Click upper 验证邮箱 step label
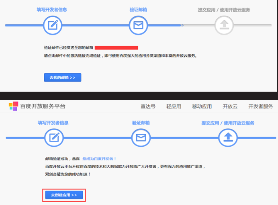The image size is (278, 205). pos(138,10)
